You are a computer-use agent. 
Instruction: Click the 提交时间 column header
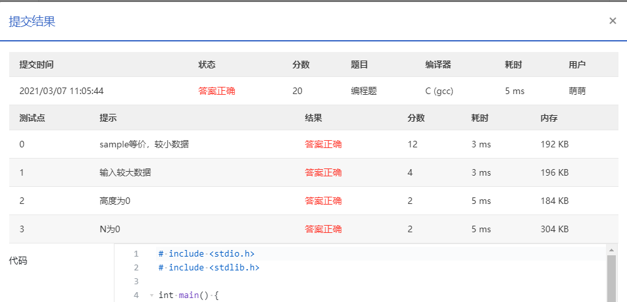(36, 64)
